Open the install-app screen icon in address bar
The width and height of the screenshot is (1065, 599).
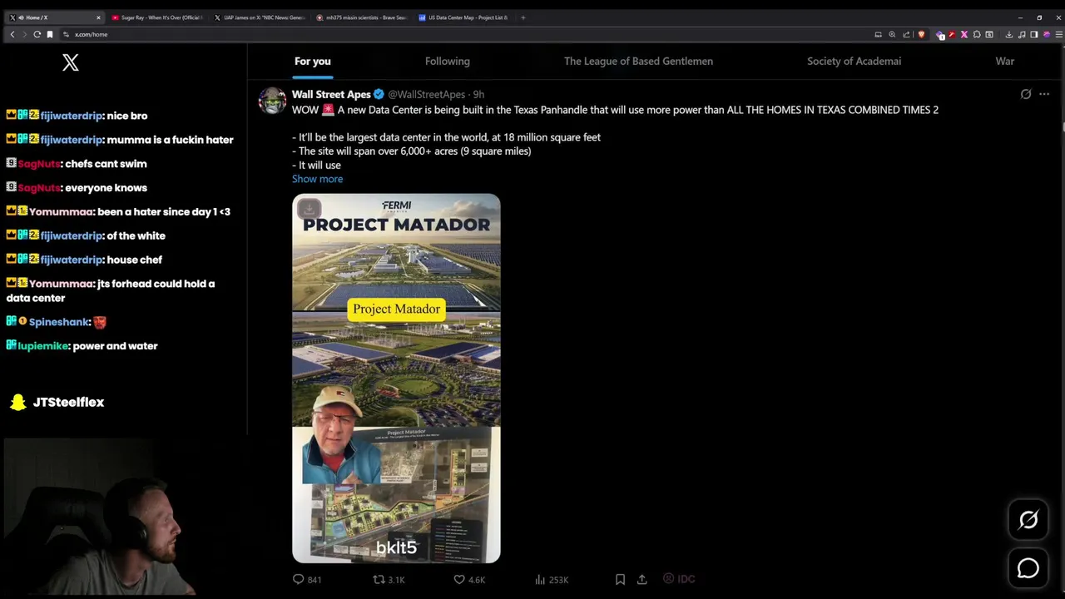(x=879, y=34)
